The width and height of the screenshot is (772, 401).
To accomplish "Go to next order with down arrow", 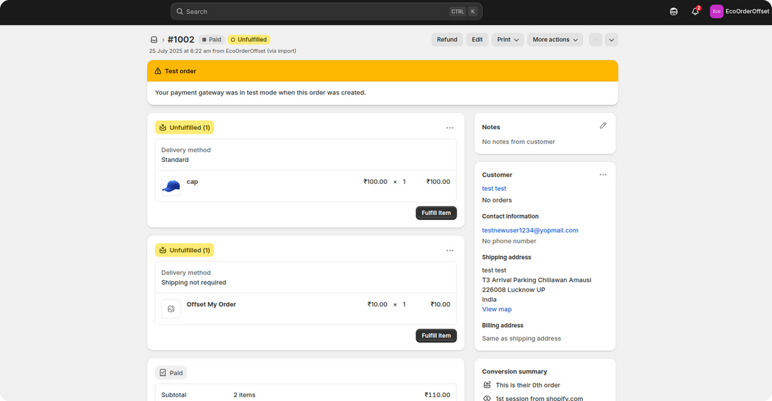I will click(611, 40).
